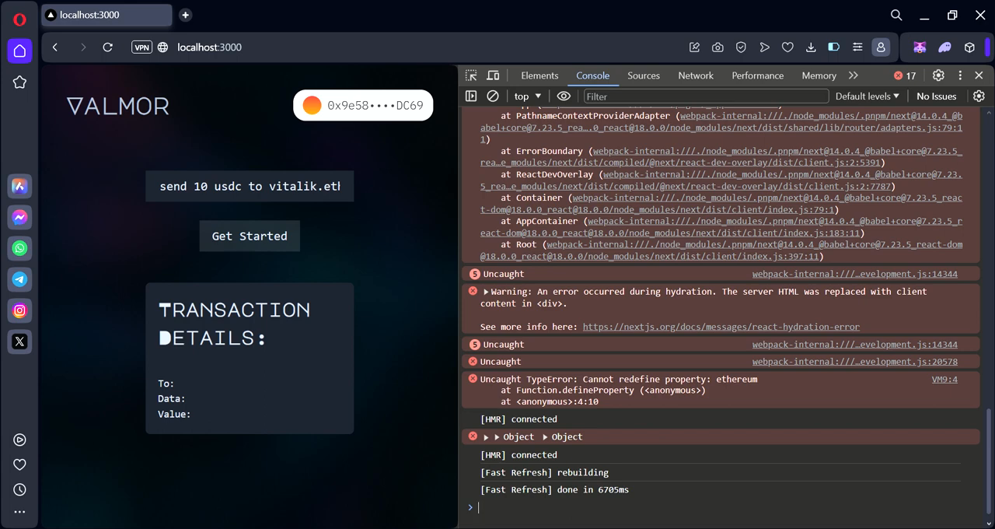Switch to the Console tab

pyautogui.click(x=592, y=75)
